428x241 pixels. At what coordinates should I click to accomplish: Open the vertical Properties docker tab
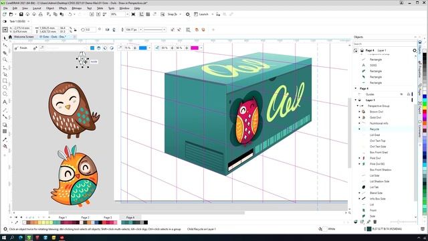click(x=419, y=70)
